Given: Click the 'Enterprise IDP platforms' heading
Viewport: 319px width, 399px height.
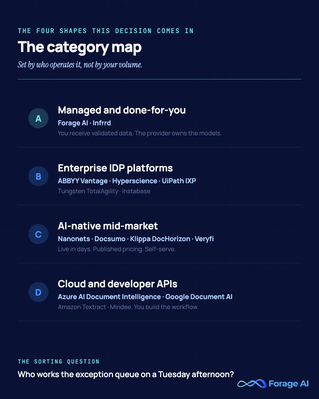Looking at the screenshot, I should [x=115, y=168].
